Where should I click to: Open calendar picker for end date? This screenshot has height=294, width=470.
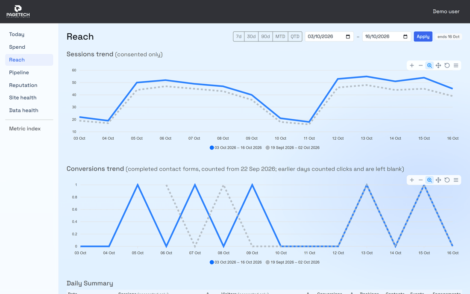405,37
